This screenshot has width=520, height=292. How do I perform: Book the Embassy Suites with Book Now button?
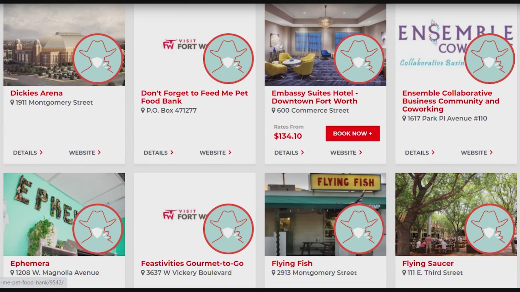coord(353,133)
